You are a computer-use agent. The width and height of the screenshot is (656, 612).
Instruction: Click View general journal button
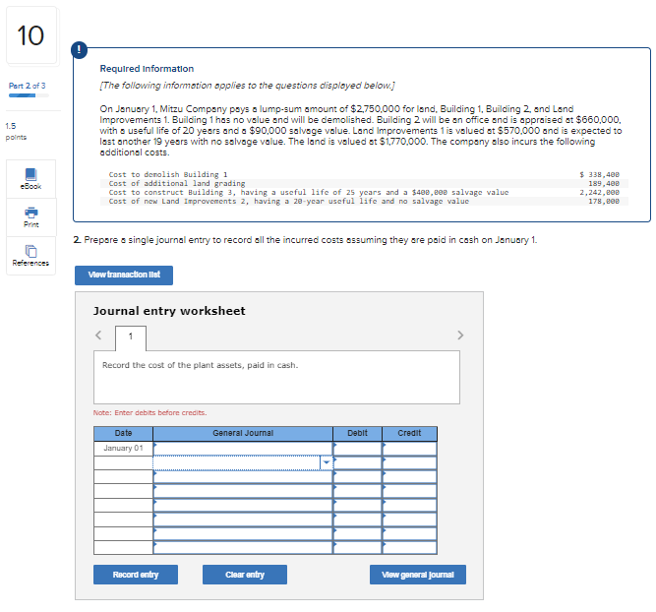point(418,575)
